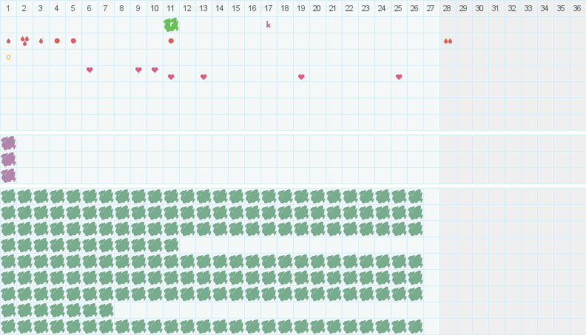Select the heart icon on day 6
Image resolution: width=586 pixels, height=335 pixels.
tap(90, 70)
